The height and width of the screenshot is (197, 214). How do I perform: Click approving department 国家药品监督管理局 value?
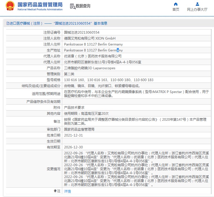(79, 129)
